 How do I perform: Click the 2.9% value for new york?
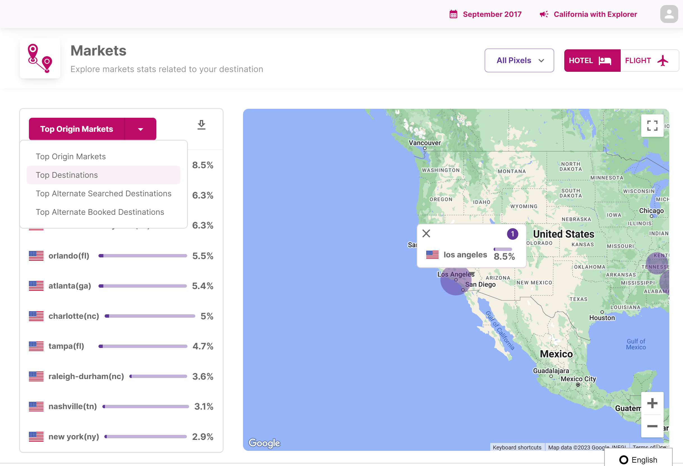pos(203,437)
